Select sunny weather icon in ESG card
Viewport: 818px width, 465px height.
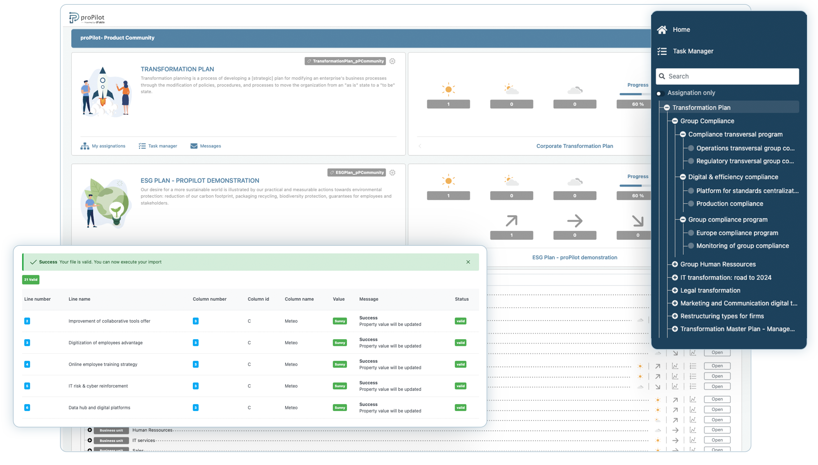(x=448, y=181)
